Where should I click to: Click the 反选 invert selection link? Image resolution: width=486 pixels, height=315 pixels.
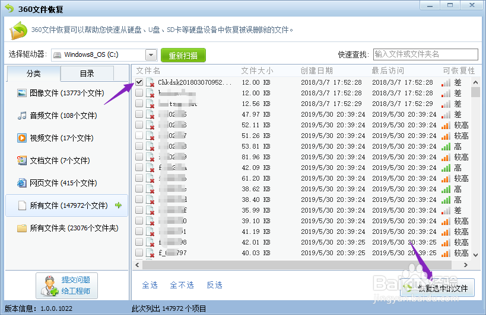[214, 285]
